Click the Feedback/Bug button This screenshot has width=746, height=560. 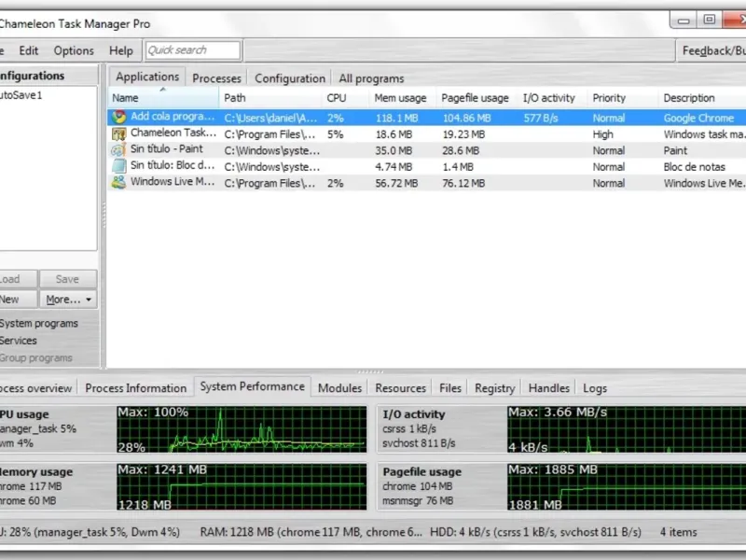click(x=712, y=50)
